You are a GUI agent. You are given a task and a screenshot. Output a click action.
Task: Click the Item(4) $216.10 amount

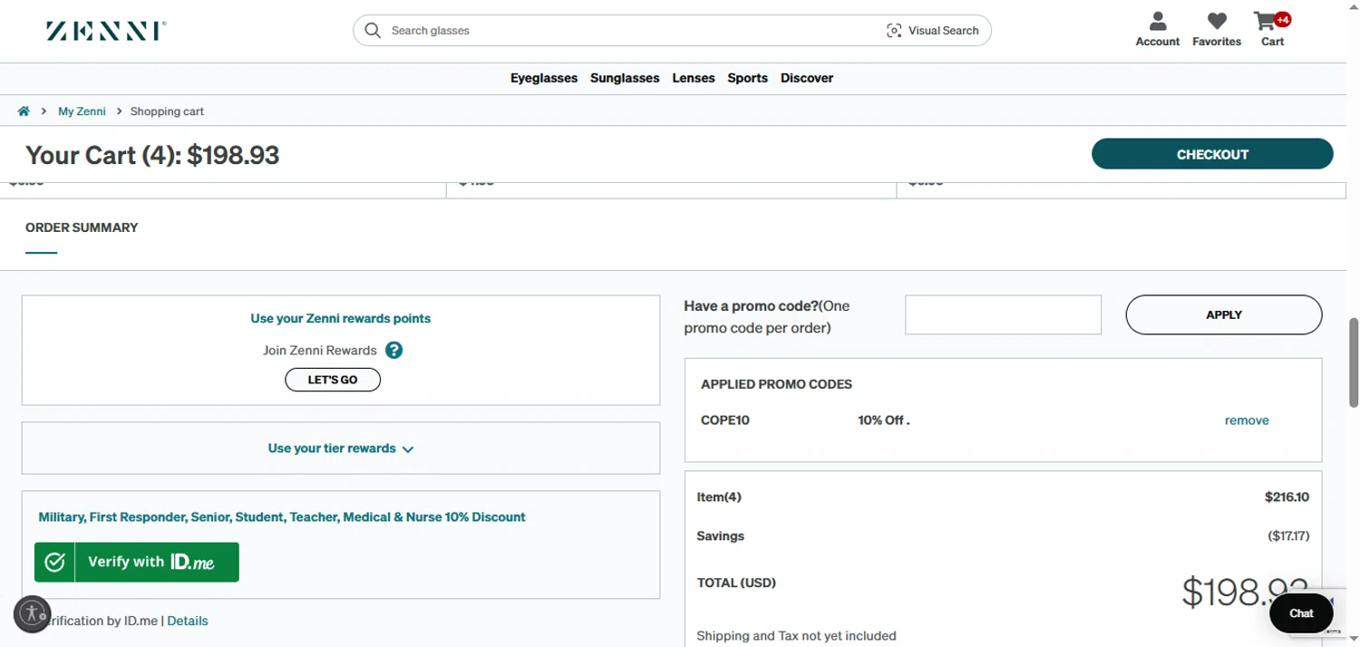(1287, 497)
